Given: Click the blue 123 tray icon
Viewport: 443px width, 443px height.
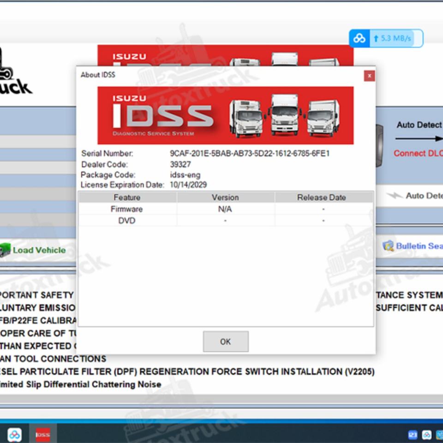Looking at the screenshot, I should [413, 435].
